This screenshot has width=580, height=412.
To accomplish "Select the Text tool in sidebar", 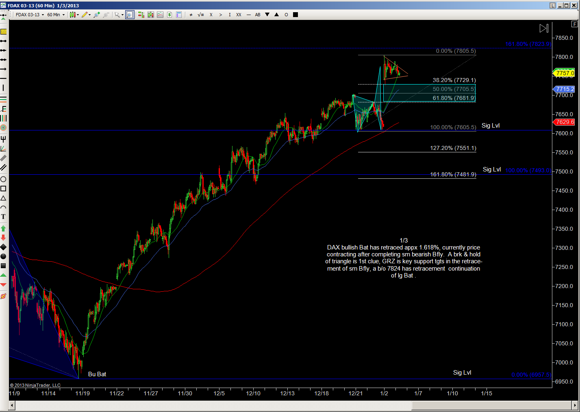I will 3,217.
